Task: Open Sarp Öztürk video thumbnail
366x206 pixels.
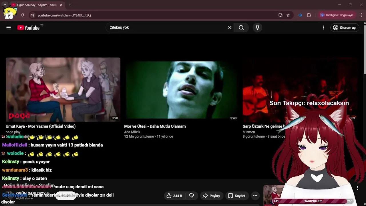Action: click(x=300, y=90)
